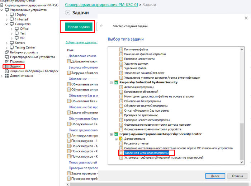
Task: Click the Нераспределенные устройства icon
Action: (x=7, y=57)
